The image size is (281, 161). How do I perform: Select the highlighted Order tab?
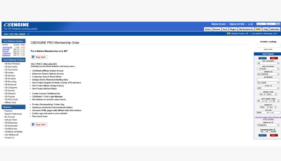tap(258, 29)
